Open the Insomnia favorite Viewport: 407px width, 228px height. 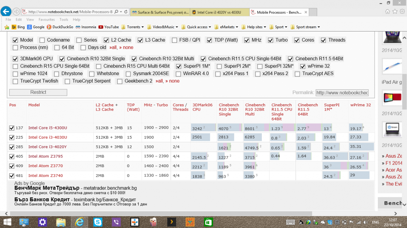[86, 27]
